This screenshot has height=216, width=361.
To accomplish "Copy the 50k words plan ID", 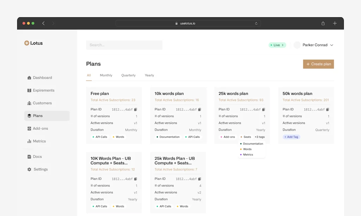I will (328, 110).
